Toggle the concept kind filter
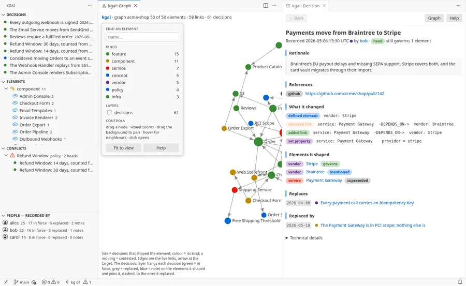The image size is (466, 286). 142,76
